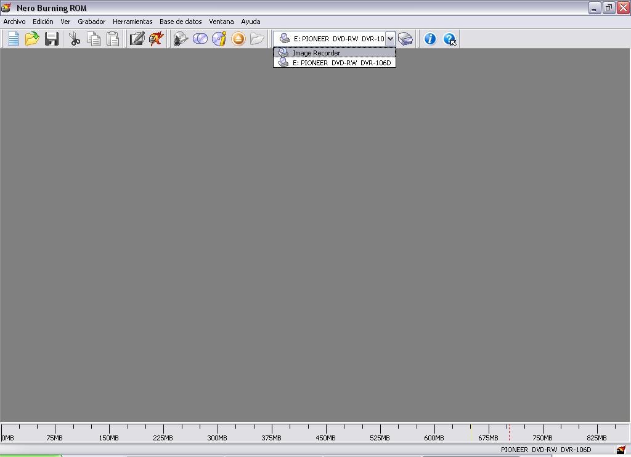The width and height of the screenshot is (631, 457).
Task: Open the Herramientas menu
Action: pos(132,22)
